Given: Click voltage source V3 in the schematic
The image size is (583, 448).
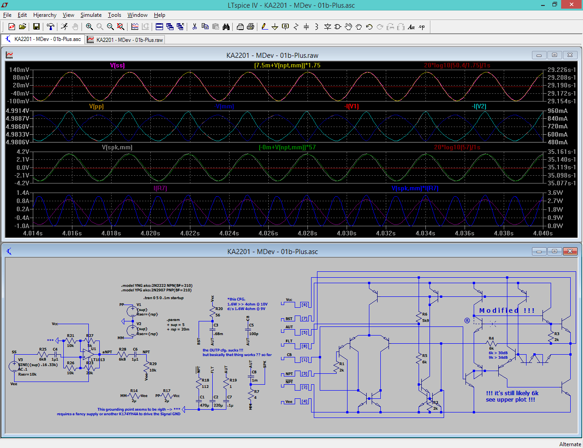Looking at the screenshot, I should [14, 366].
